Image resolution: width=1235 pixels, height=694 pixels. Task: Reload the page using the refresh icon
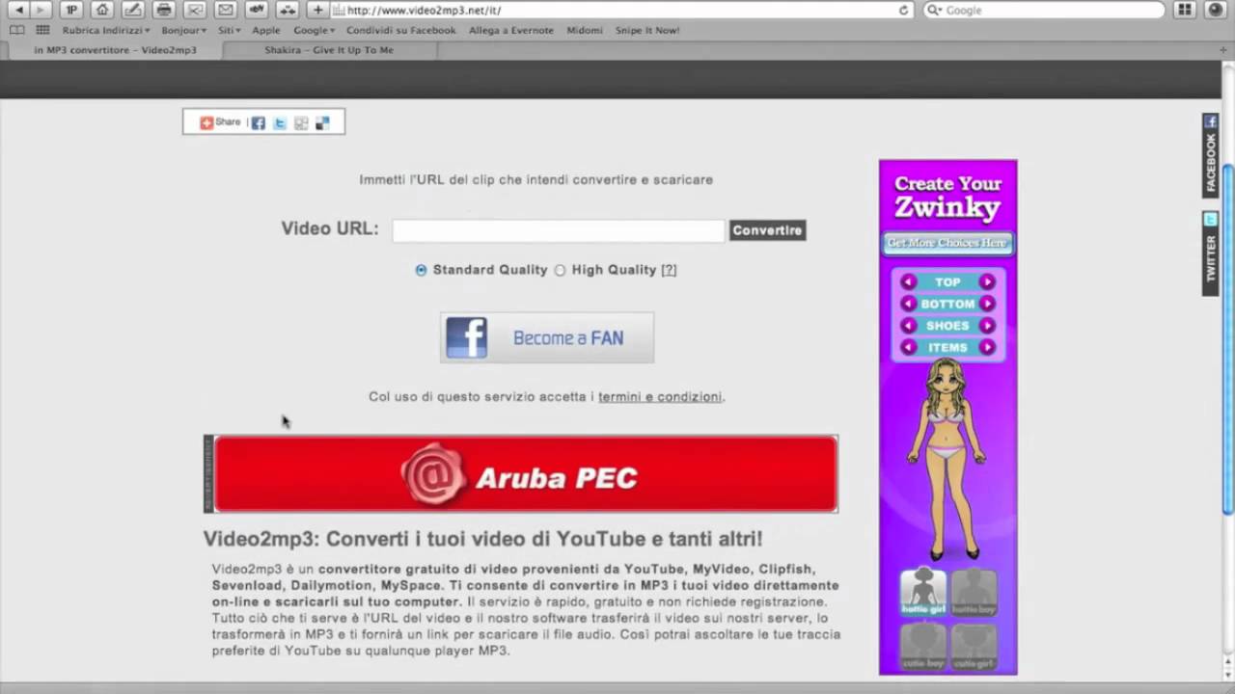(x=904, y=10)
